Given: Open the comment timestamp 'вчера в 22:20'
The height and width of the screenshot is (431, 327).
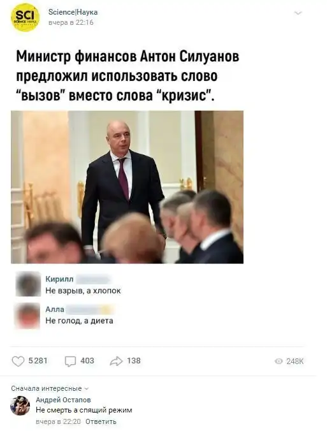Looking at the screenshot, I should coord(58,421).
